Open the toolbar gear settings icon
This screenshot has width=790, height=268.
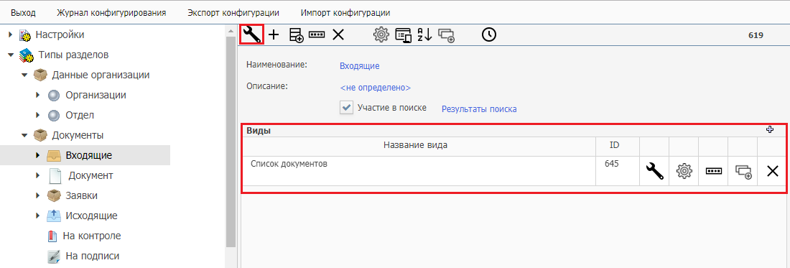[x=381, y=34]
